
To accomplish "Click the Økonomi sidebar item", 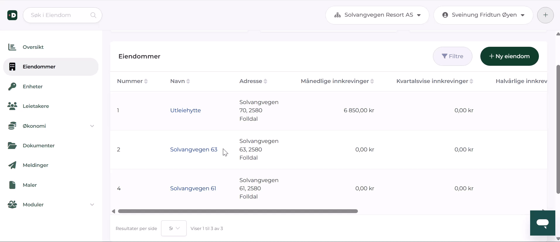I will tap(51, 126).
